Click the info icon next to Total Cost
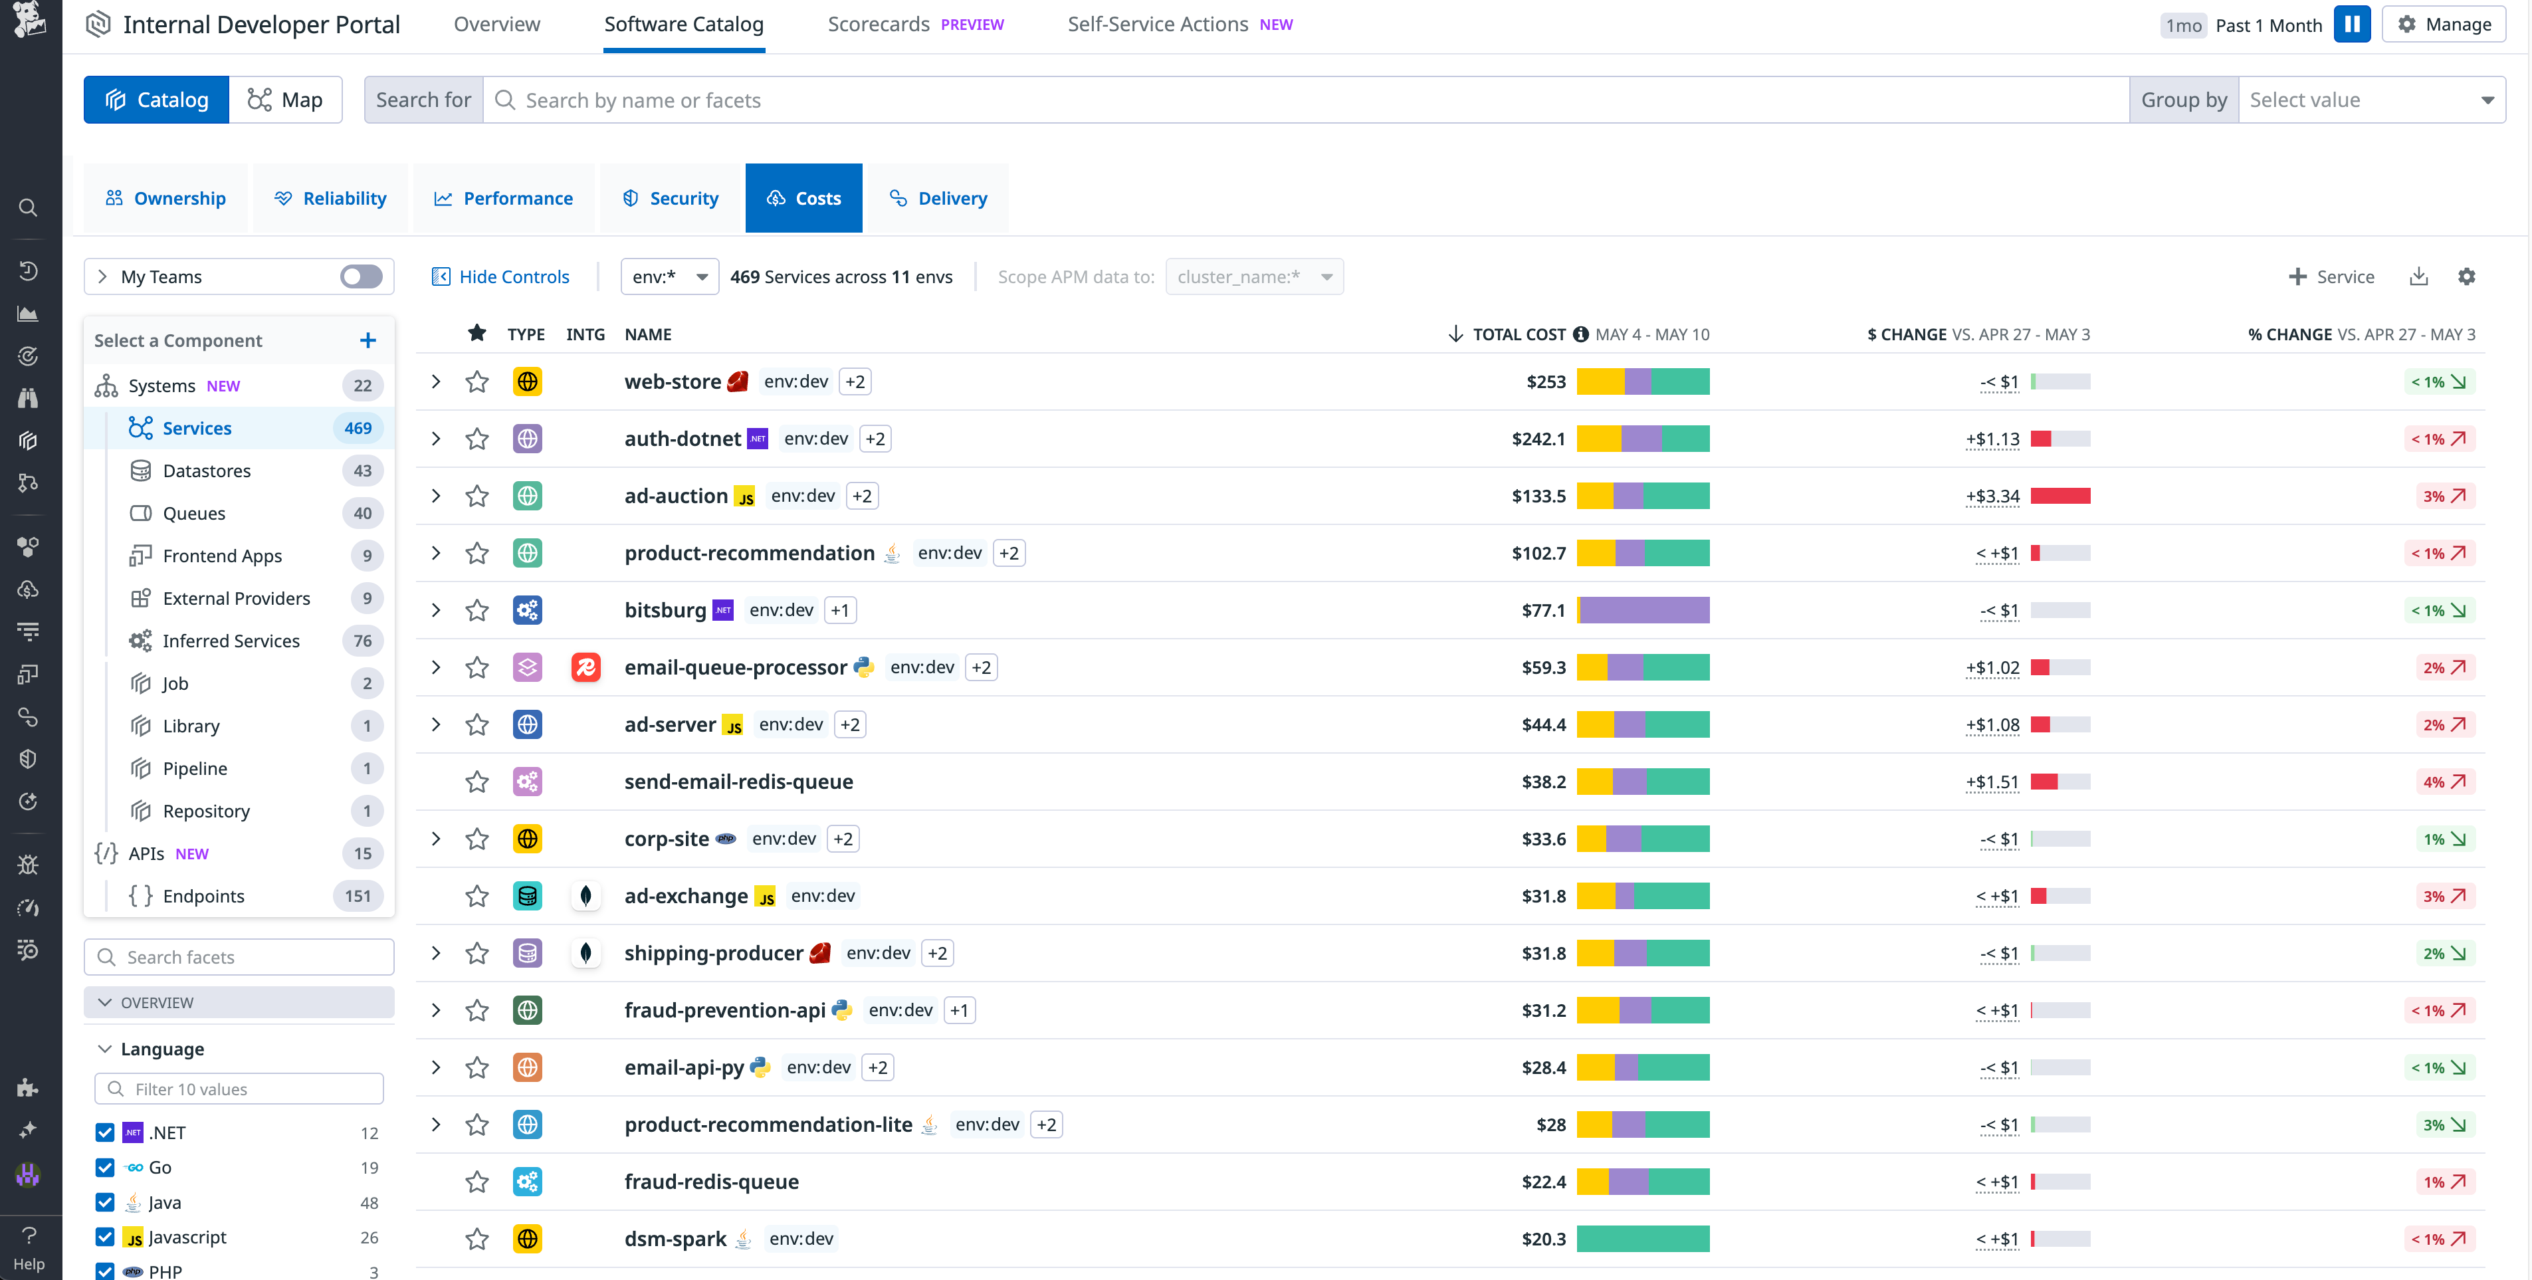The width and height of the screenshot is (2532, 1280). tap(1580, 333)
